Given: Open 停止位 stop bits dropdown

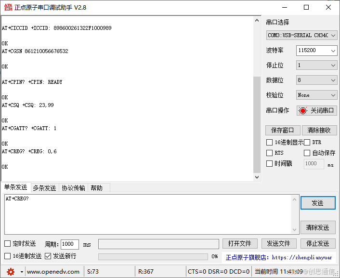Looking at the screenshot, I should [316, 66].
